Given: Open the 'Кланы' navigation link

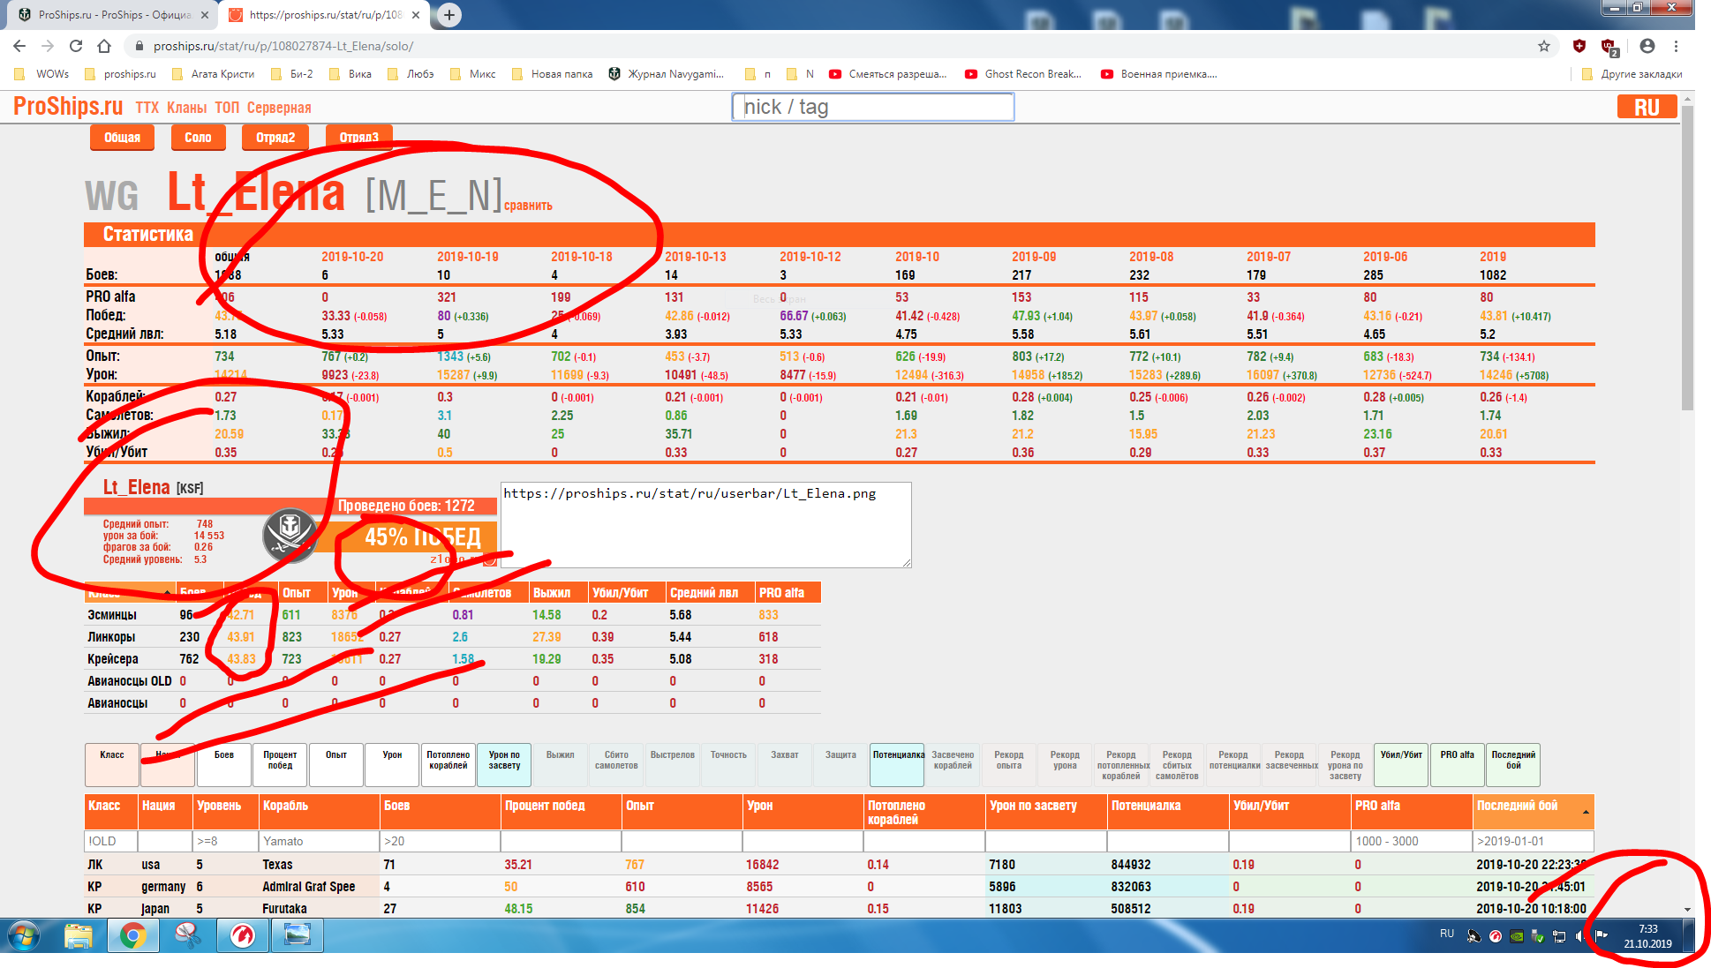Looking at the screenshot, I should [186, 108].
